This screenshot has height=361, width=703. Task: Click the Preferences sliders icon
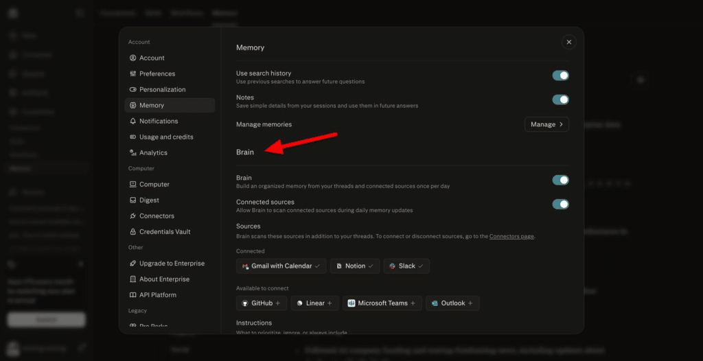132,73
